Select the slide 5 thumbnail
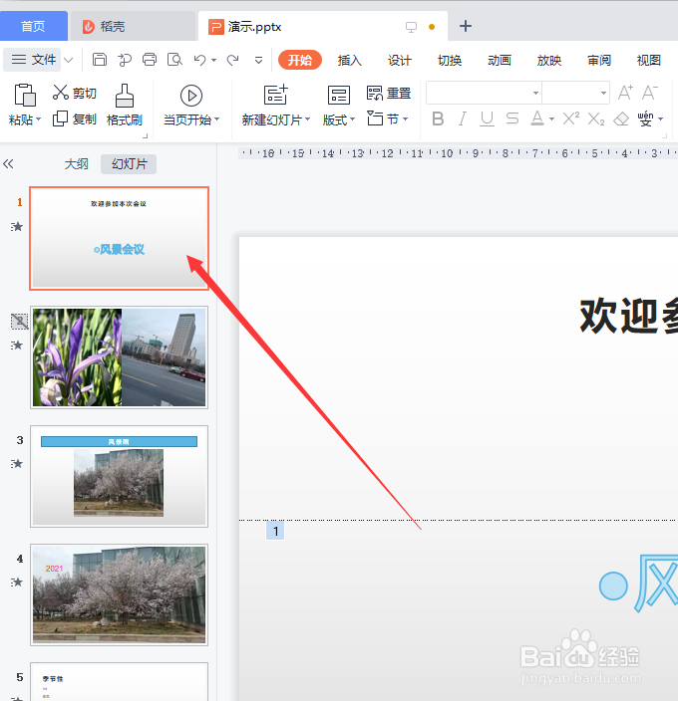 (x=119, y=682)
